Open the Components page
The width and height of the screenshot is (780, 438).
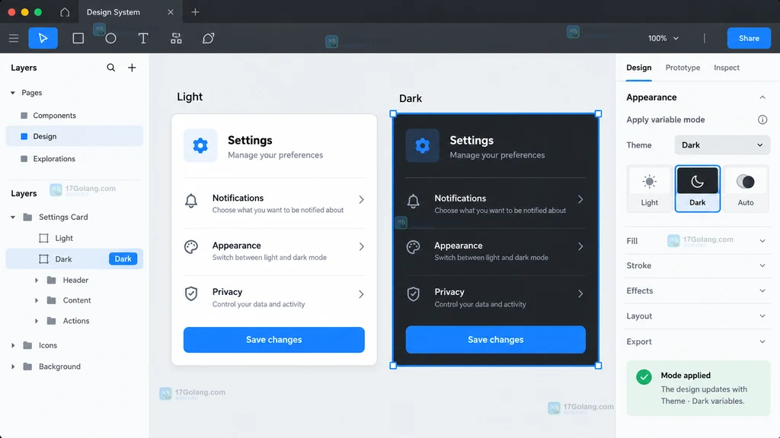coord(75,116)
